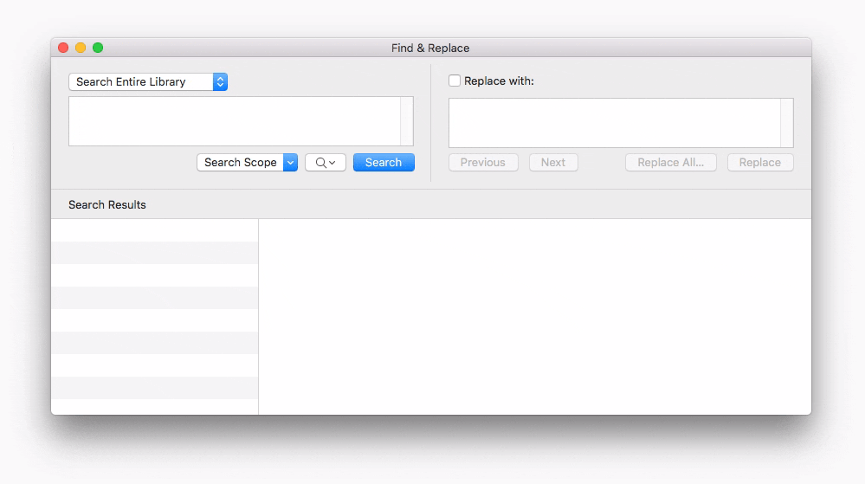Click the Replace button

coord(759,162)
